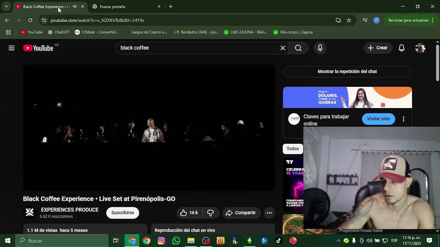
Task: Open Mis cursos | Zajuna bookmark
Action: pos(293,32)
